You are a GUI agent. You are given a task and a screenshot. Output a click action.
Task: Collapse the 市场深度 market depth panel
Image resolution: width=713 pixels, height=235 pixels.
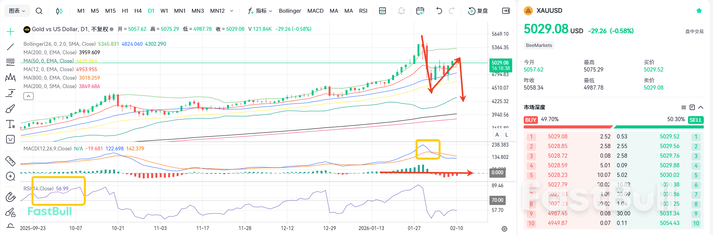point(701,107)
